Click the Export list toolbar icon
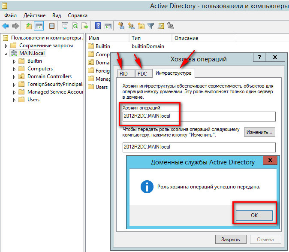289x252 pixels. coord(85,26)
